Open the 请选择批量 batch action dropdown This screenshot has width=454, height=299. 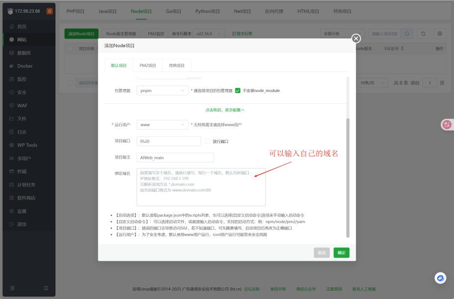pos(86,83)
